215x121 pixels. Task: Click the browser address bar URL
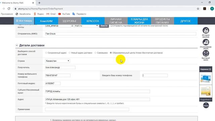tap(40, 9)
